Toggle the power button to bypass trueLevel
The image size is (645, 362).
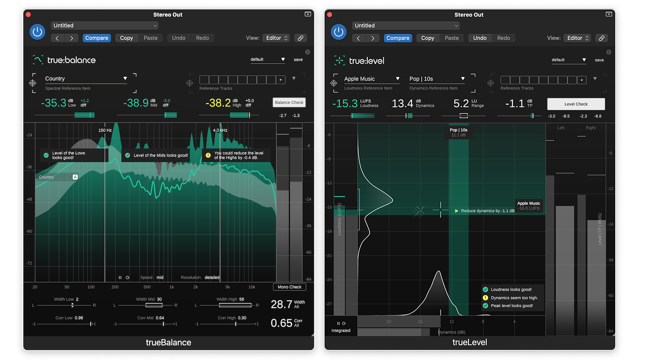click(x=339, y=32)
